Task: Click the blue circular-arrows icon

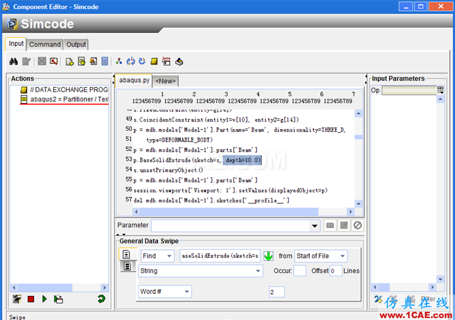Action: click(131, 61)
